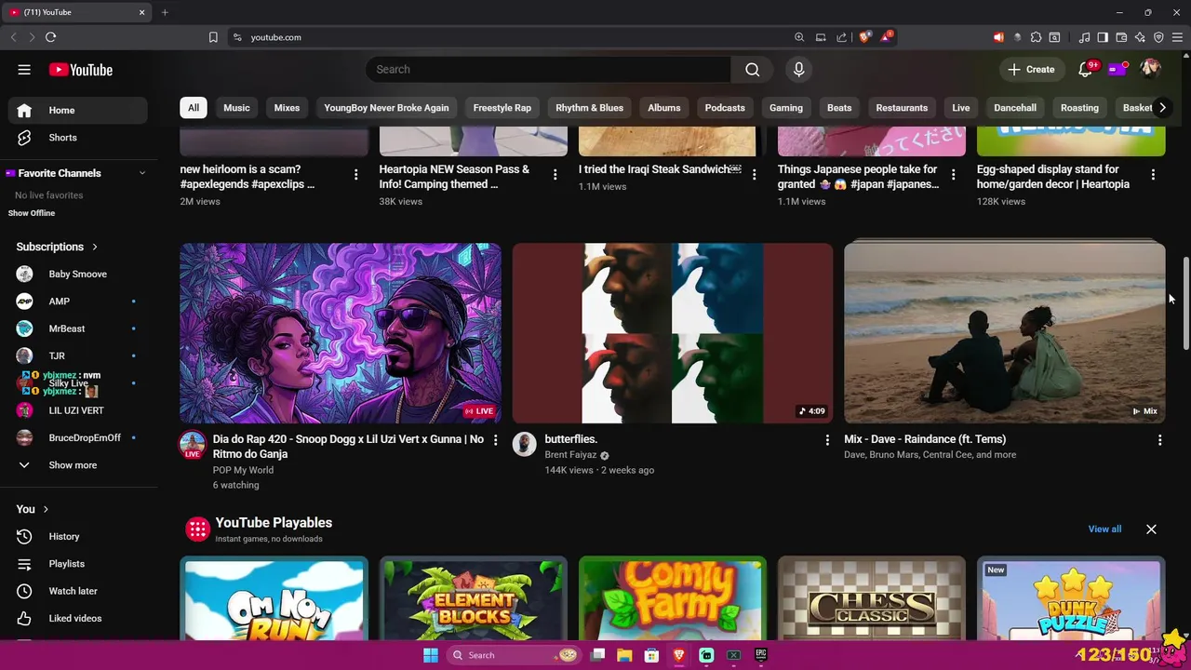Click the YouTube search input field
This screenshot has height=670, width=1191.
(548, 70)
